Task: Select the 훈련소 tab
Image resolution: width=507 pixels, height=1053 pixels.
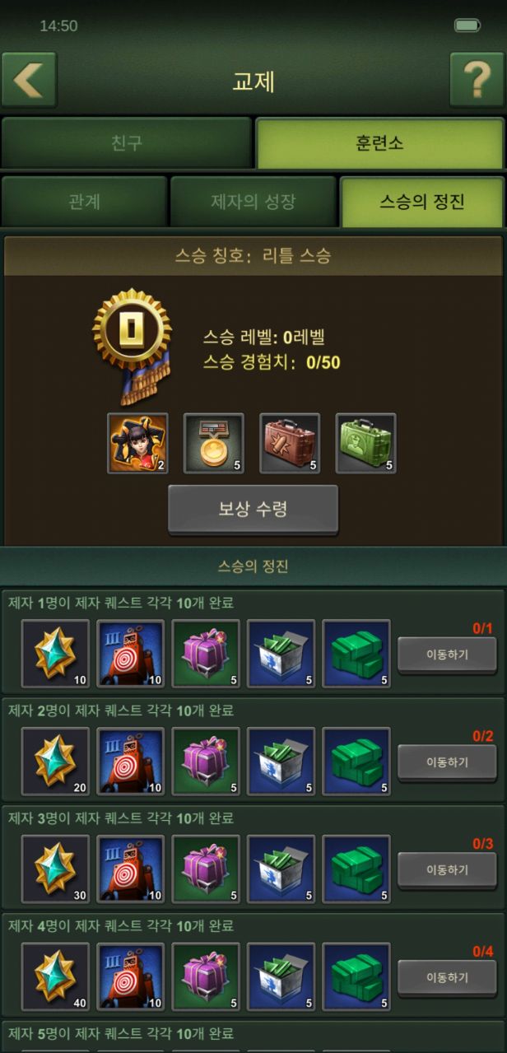Action: click(380, 142)
